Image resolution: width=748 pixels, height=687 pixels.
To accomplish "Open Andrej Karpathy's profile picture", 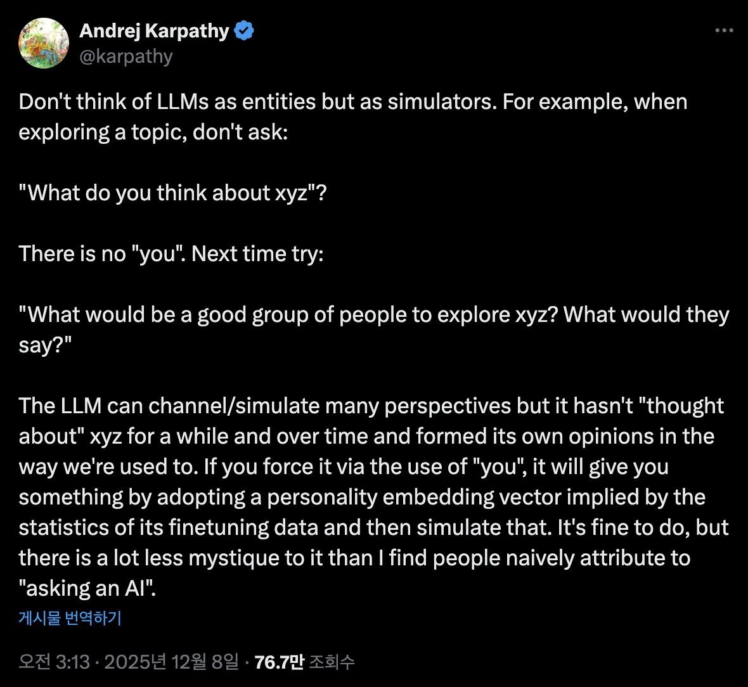I will tap(43, 43).
